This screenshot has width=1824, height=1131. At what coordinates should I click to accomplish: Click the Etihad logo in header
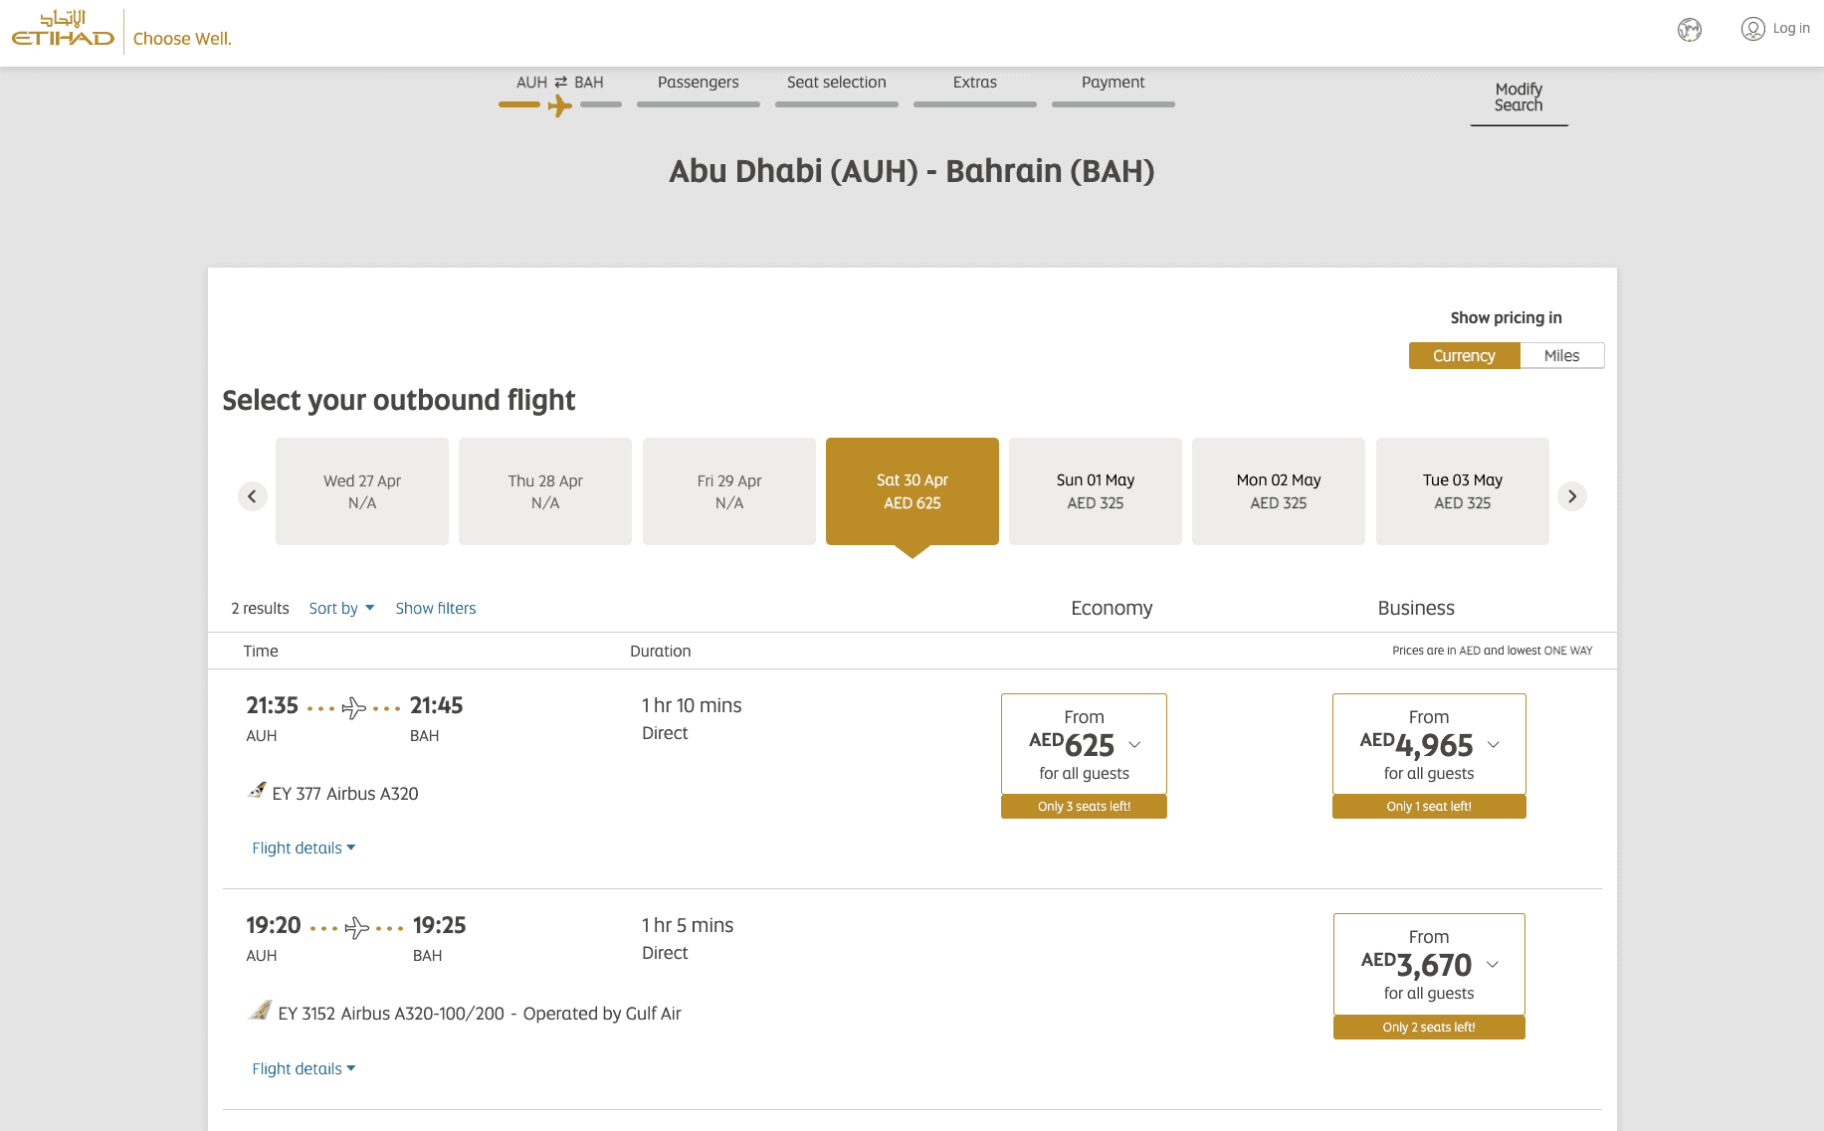(x=63, y=30)
